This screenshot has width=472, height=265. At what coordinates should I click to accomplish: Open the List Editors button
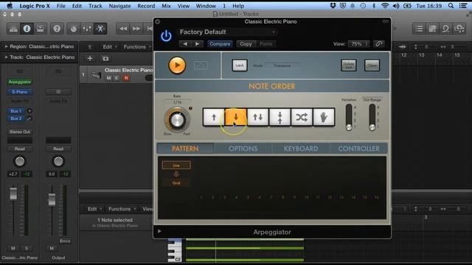tap(419, 29)
